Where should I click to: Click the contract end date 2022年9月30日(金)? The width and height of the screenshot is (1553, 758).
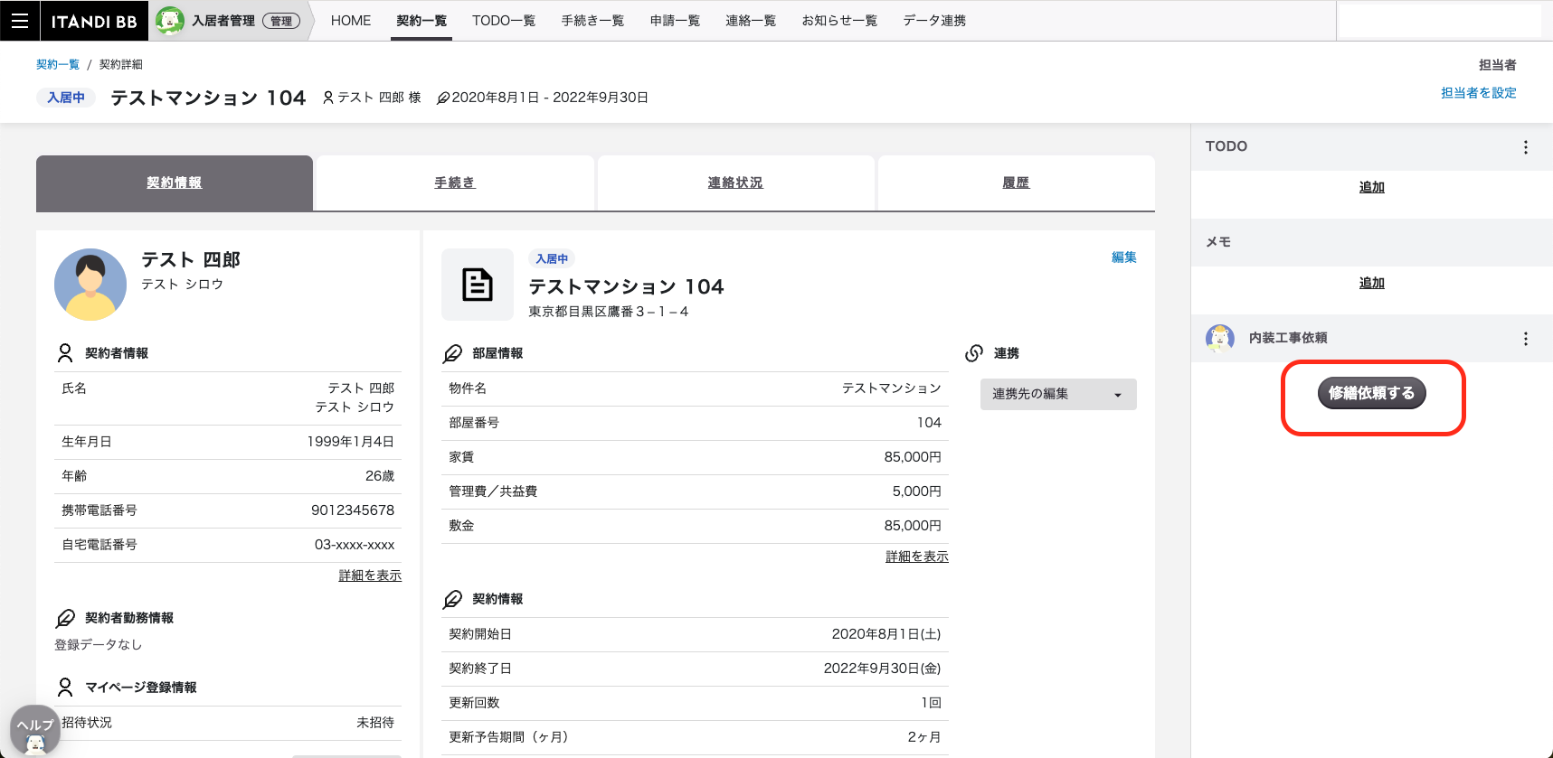click(883, 669)
